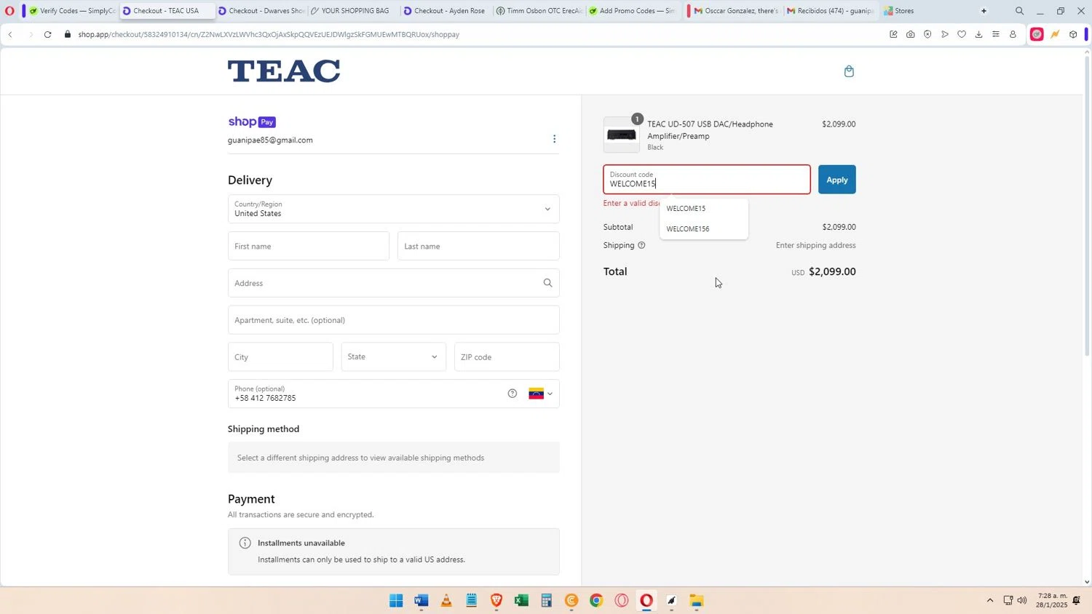The width and height of the screenshot is (1092, 614).
Task: Open the shopping cart bag icon
Action: [849, 71]
